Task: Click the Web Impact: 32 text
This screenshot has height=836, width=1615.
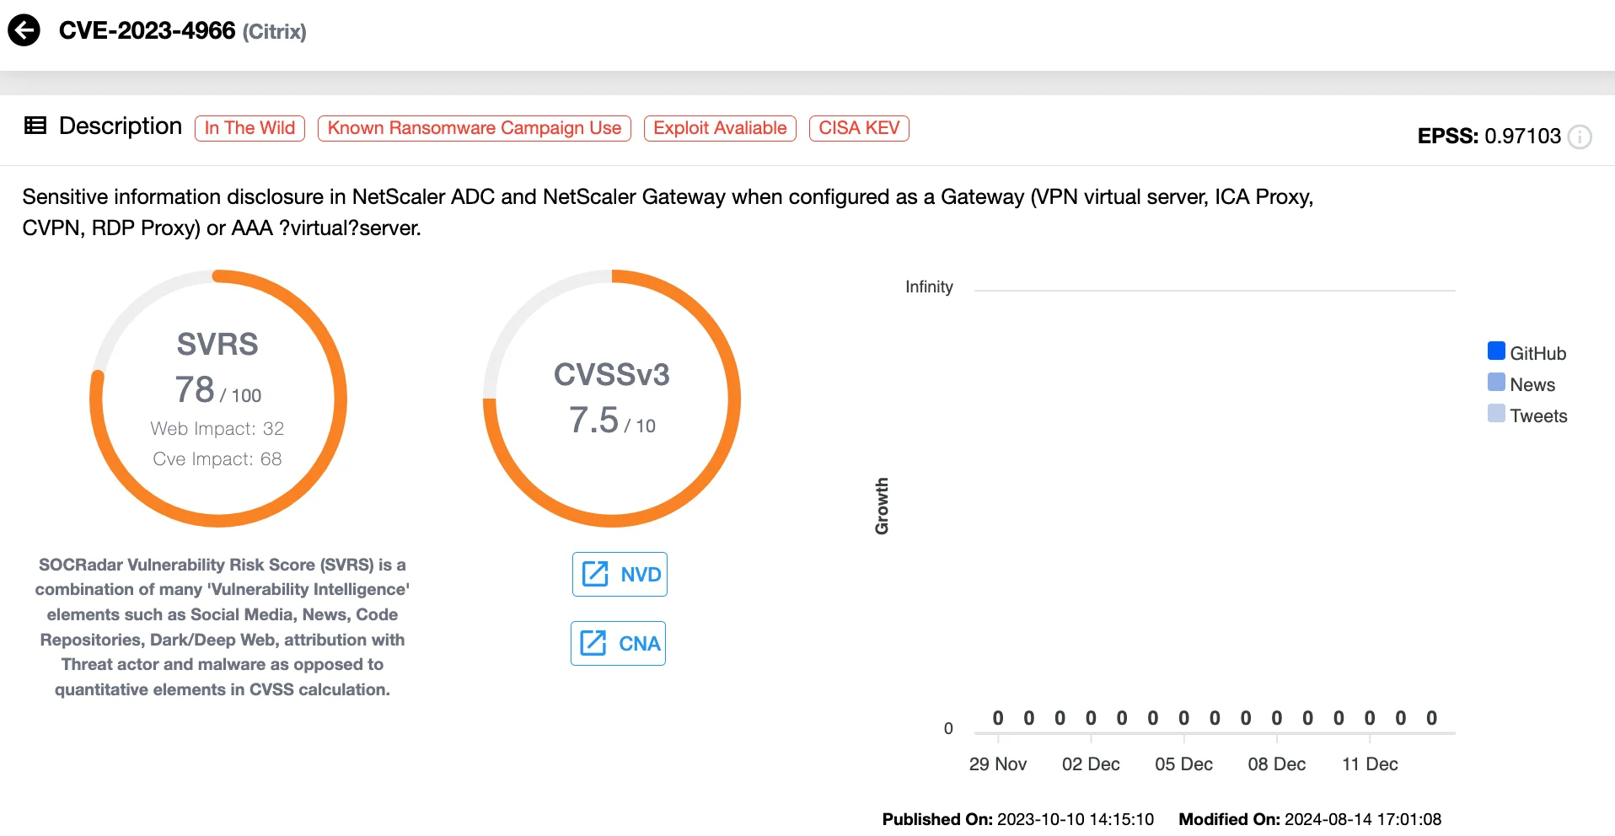Action: pos(217,429)
